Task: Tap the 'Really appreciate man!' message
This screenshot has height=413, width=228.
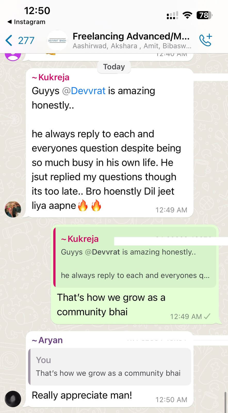Action: (82, 395)
